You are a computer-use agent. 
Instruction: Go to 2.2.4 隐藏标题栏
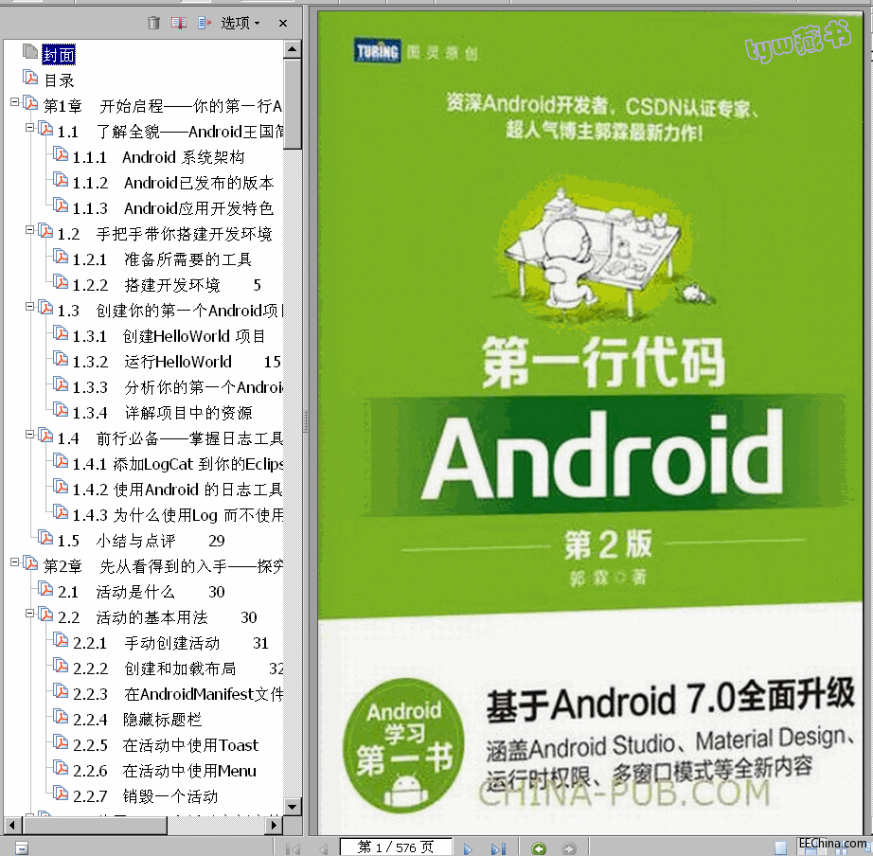pos(137,720)
